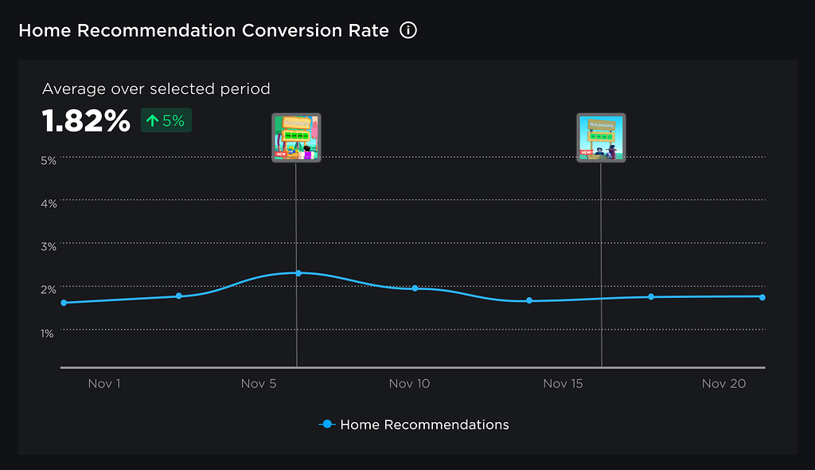Click the NEW badge on the first update thumbnail
The image size is (815, 470).
click(280, 153)
